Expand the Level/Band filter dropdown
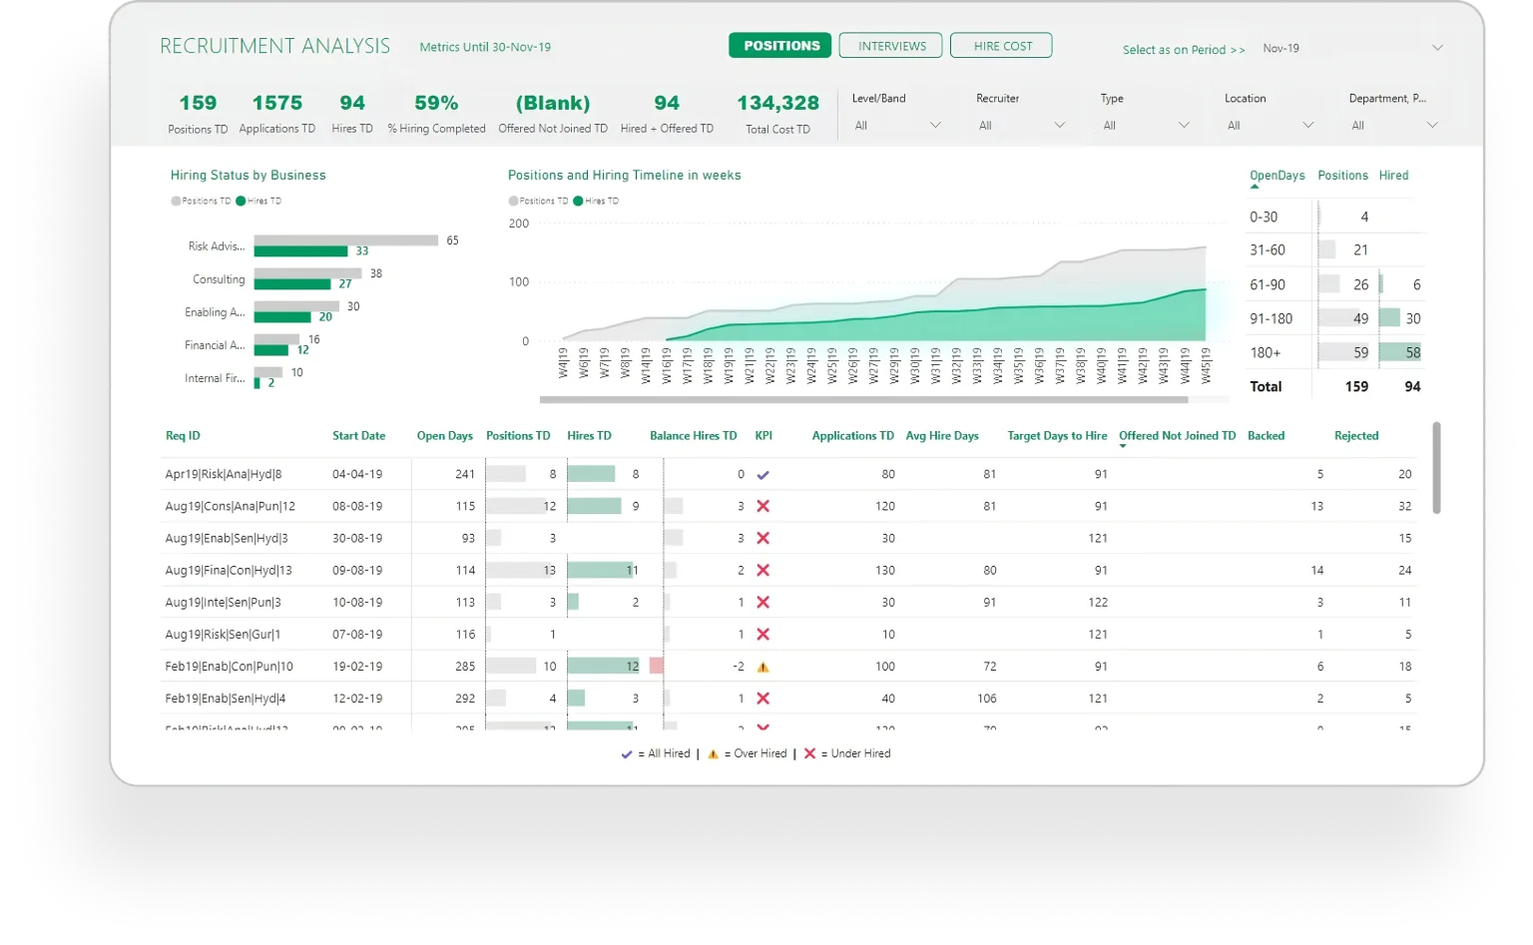 [x=935, y=126]
